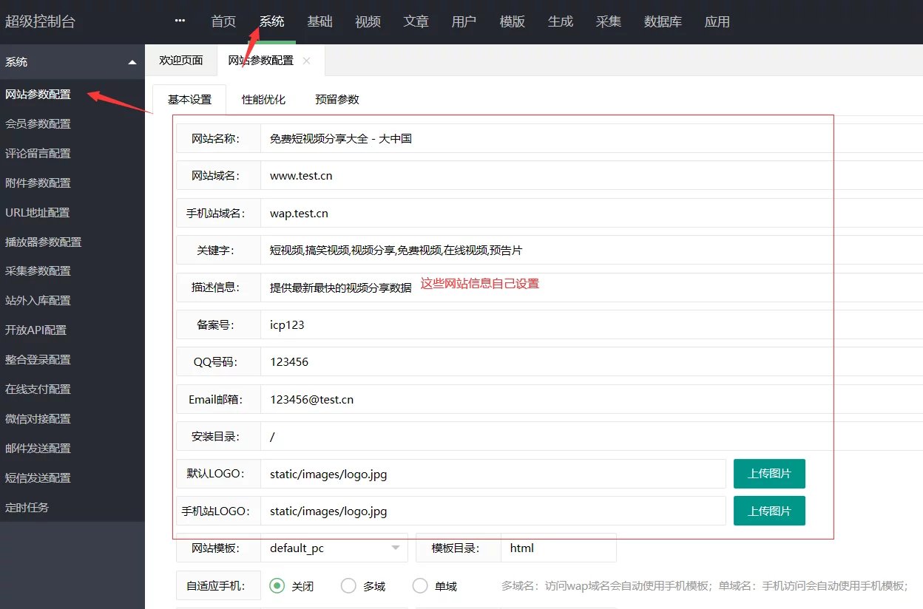Close the 网站参数配置 tab
Screen dimensions: 923x609
tap(307, 61)
